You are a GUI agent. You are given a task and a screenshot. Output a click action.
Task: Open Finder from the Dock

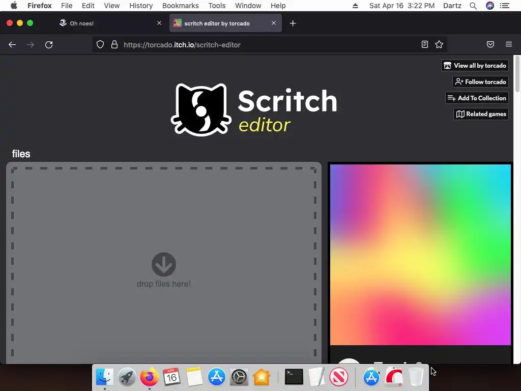tap(105, 377)
